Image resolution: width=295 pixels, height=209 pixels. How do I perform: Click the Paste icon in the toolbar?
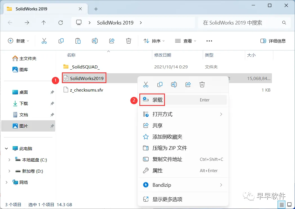tap(78, 41)
